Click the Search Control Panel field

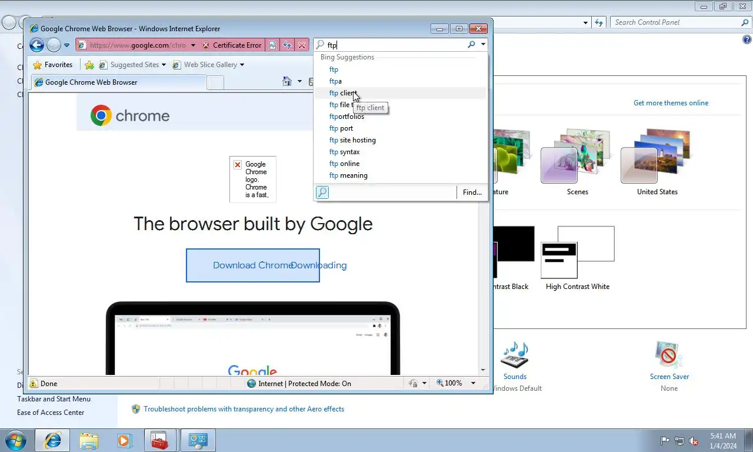pos(675,22)
